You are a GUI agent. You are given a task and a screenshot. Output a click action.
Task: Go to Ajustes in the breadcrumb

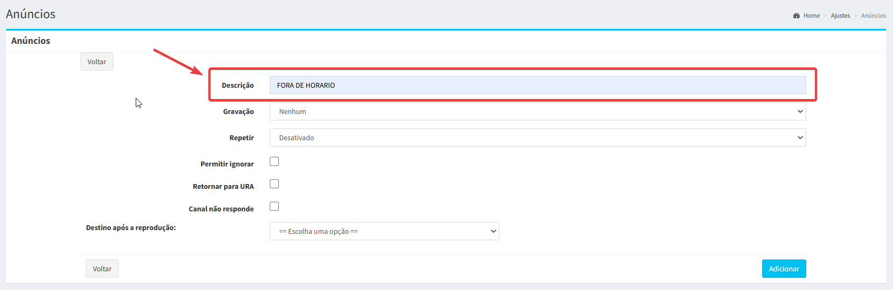[840, 16]
